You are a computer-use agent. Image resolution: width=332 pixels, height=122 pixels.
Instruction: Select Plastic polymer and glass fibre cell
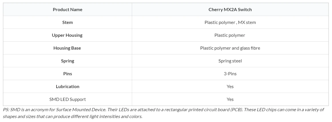point(230,48)
